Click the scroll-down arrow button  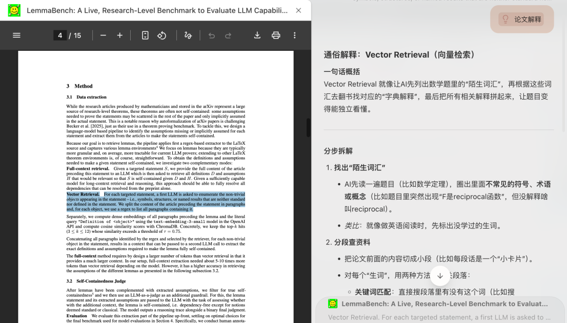tap(440, 275)
